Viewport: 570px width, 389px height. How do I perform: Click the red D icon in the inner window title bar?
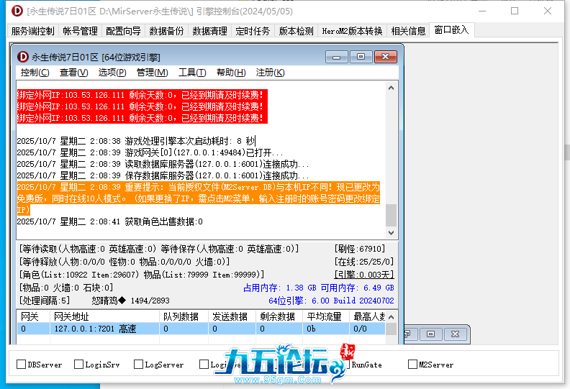point(22,57)
